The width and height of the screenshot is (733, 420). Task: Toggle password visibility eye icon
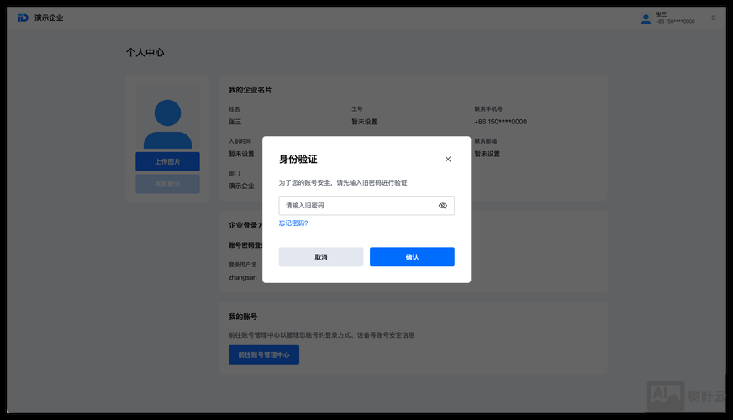click(x=443, y=206)
